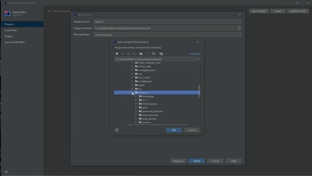Click folder icon next to php_lessons
The width and height of the screenshot is (312, 176).
pyautogui.click(x=140, y=118)
